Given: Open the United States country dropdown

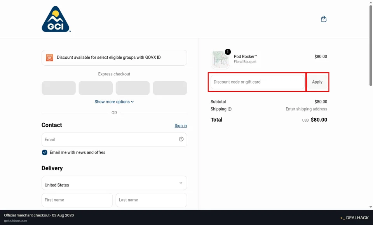Looking at the screenshot, I should click(114, 183).
